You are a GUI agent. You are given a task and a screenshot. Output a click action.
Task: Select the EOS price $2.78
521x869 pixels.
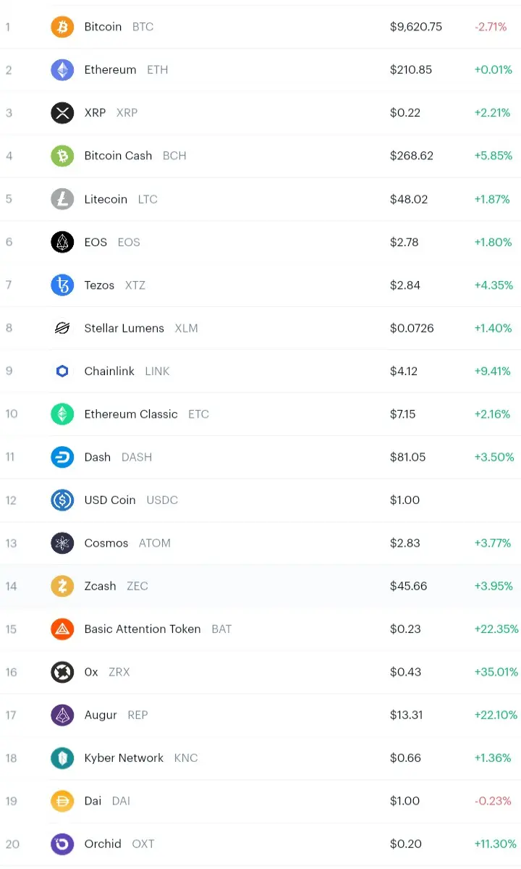click(404, 242)
